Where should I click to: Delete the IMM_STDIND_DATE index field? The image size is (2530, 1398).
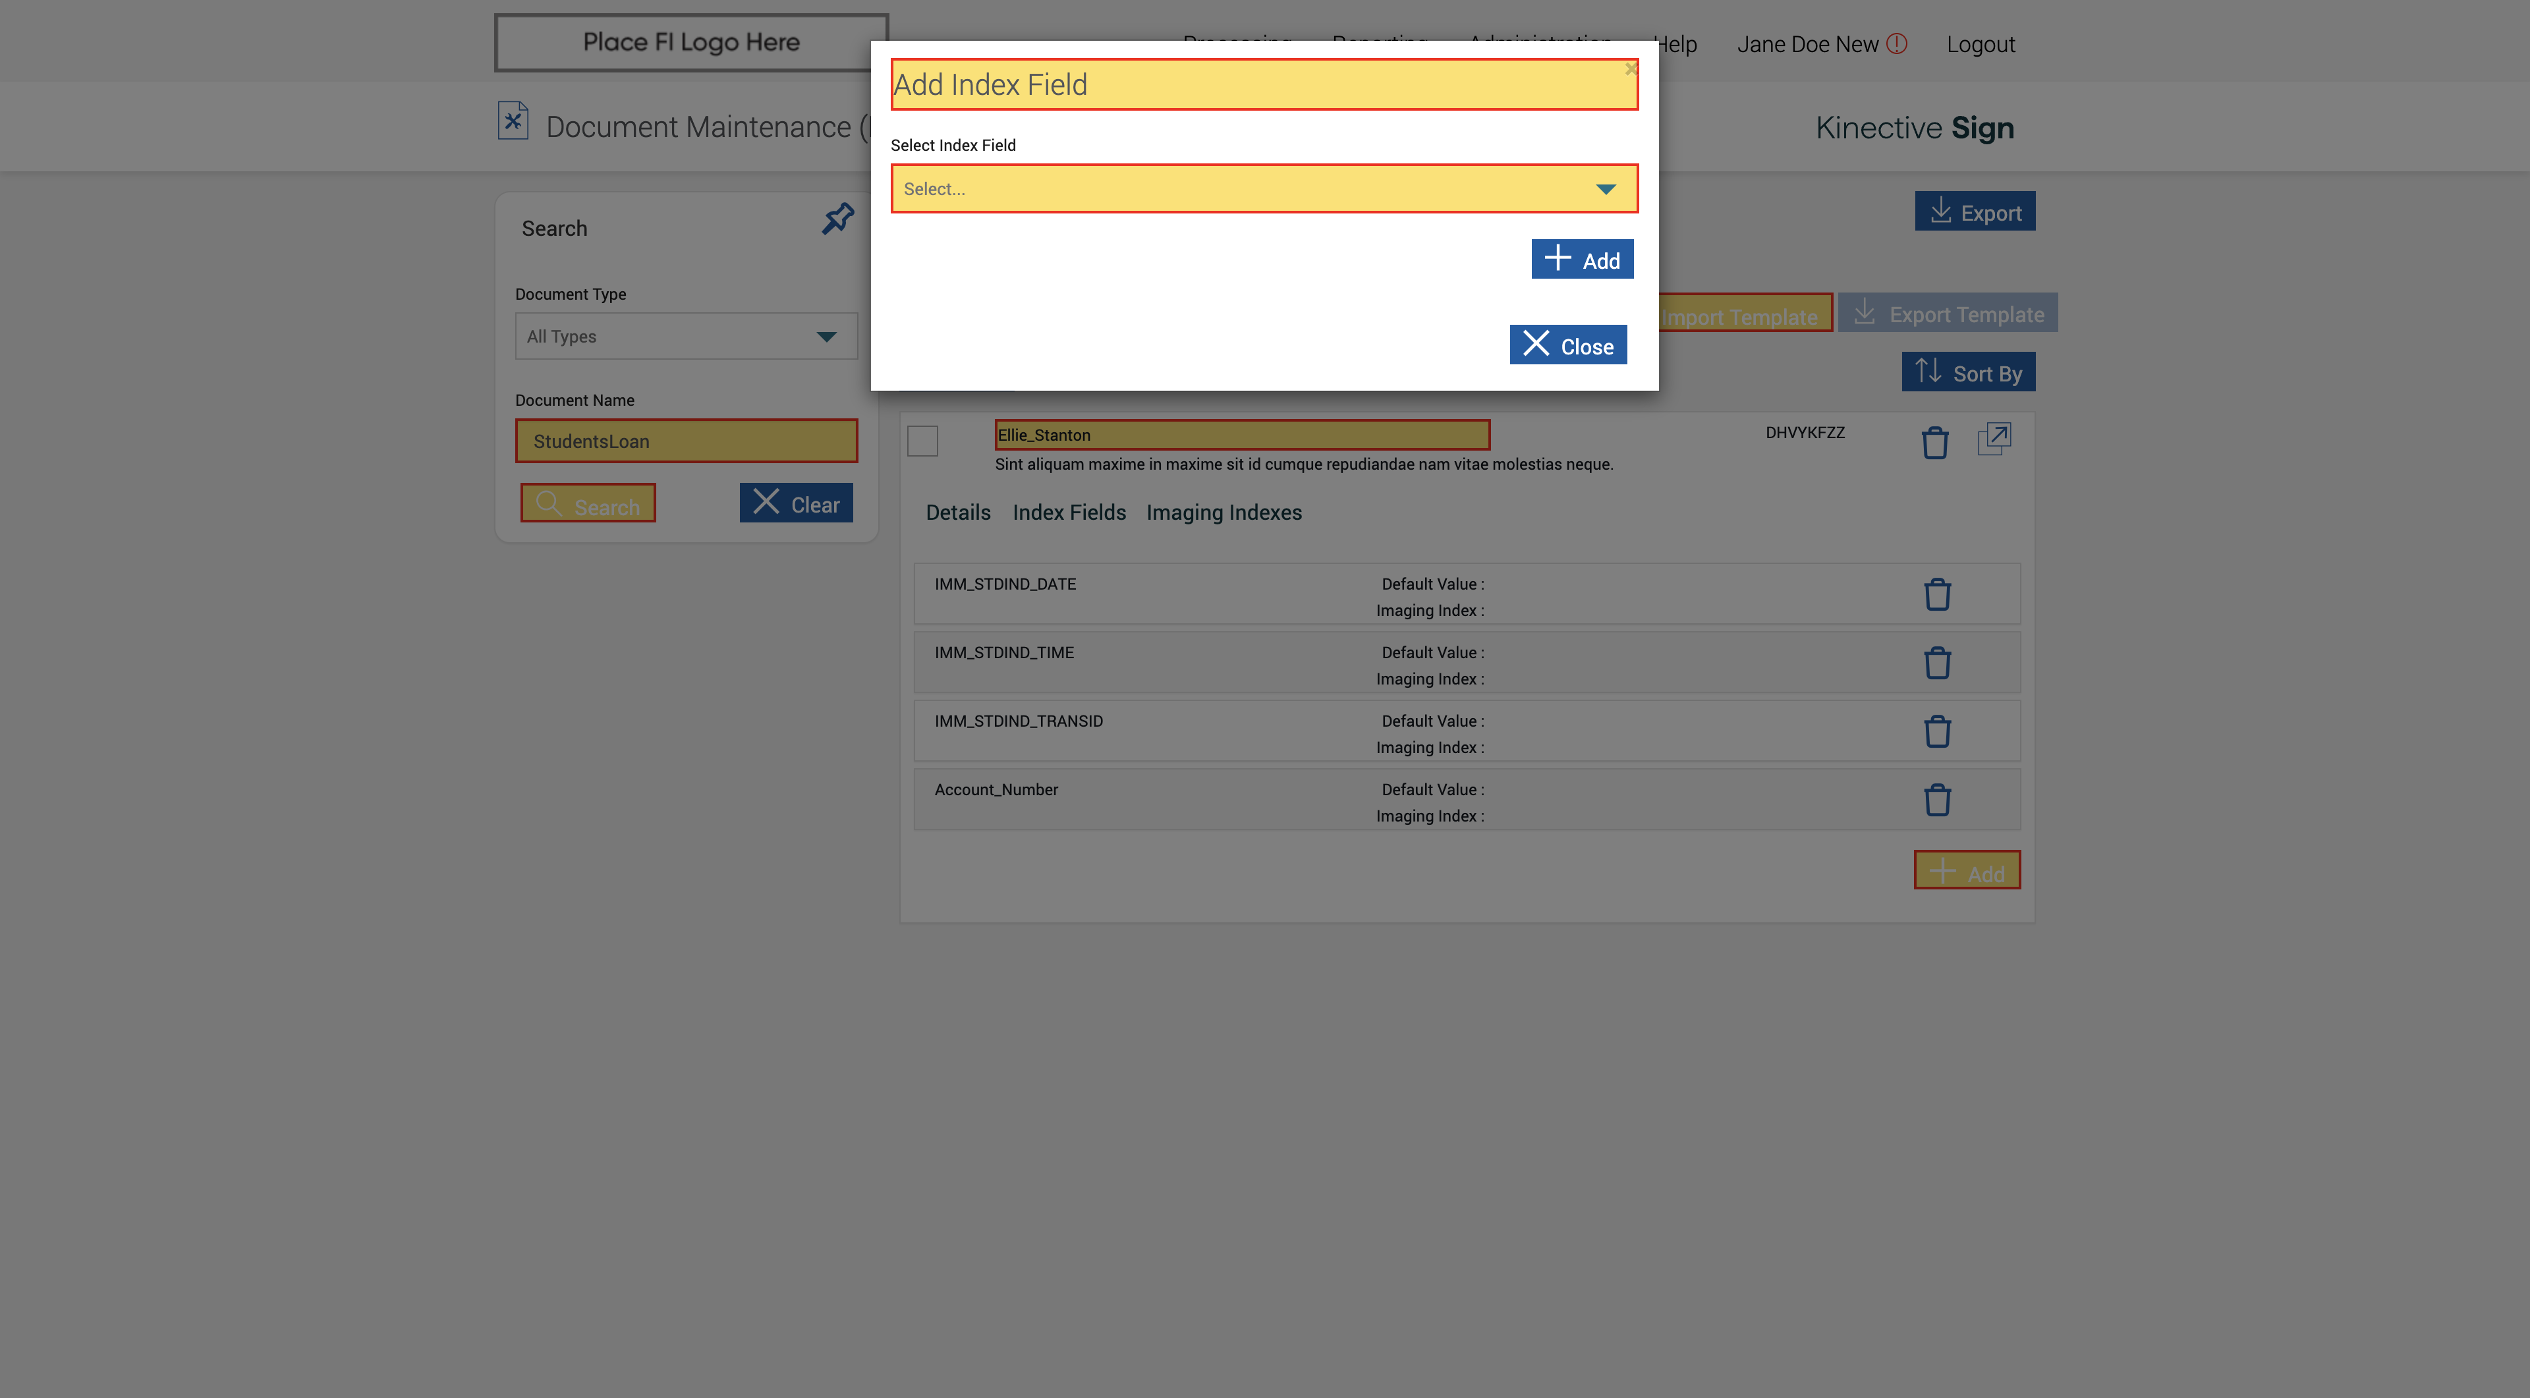(x=1937, y=595)
